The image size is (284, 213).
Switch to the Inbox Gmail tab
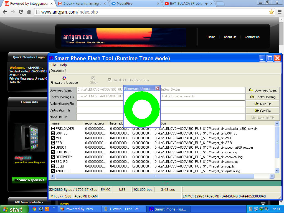(82, 3)
